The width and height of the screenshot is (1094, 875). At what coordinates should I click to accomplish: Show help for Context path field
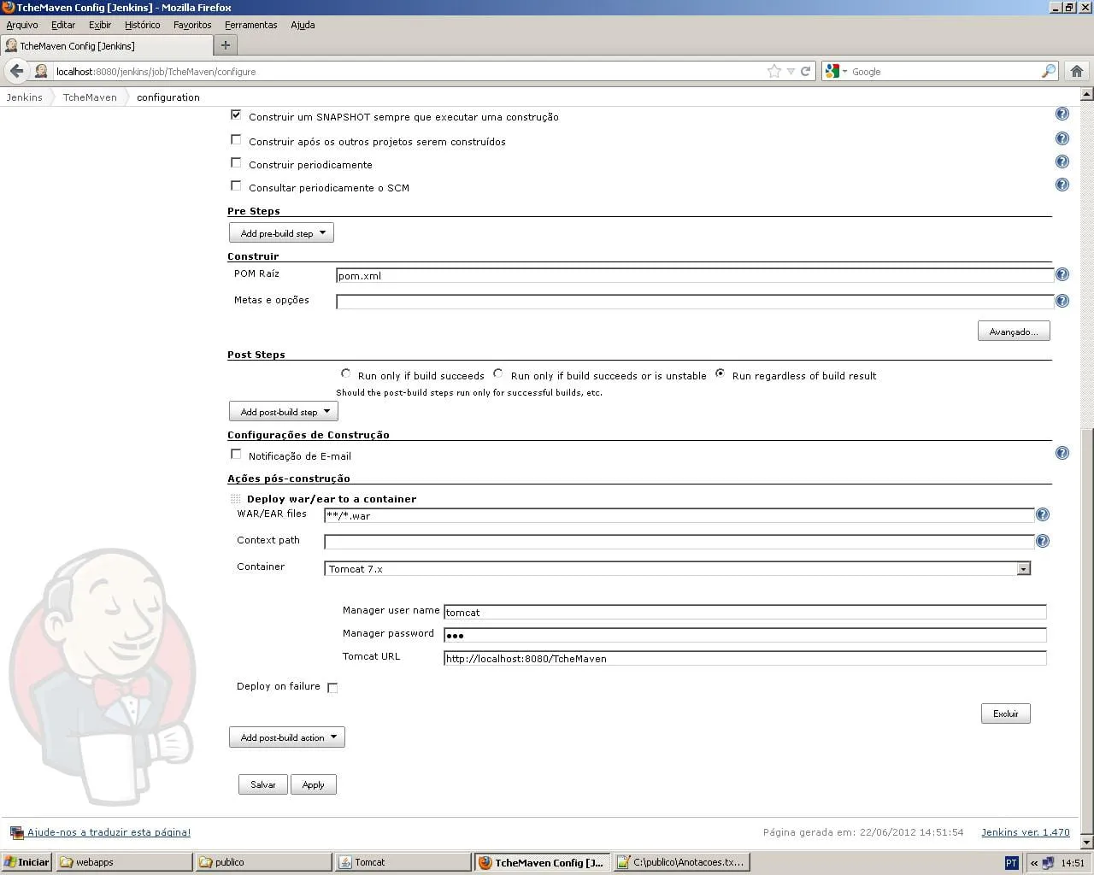tap(1043, 541)
